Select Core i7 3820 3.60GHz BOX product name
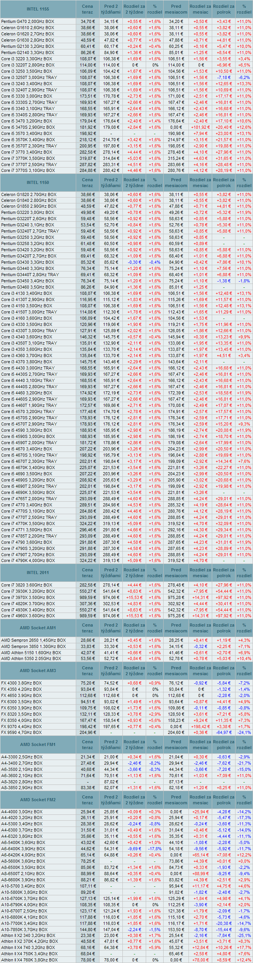Viewport: 253px width, 963px height. click(27, 585)
